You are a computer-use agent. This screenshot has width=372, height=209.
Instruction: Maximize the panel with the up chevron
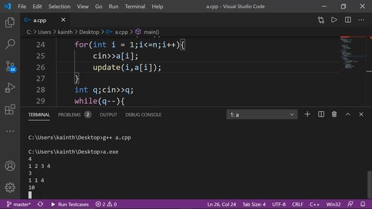pyautogui.click(x=348, y=114)
